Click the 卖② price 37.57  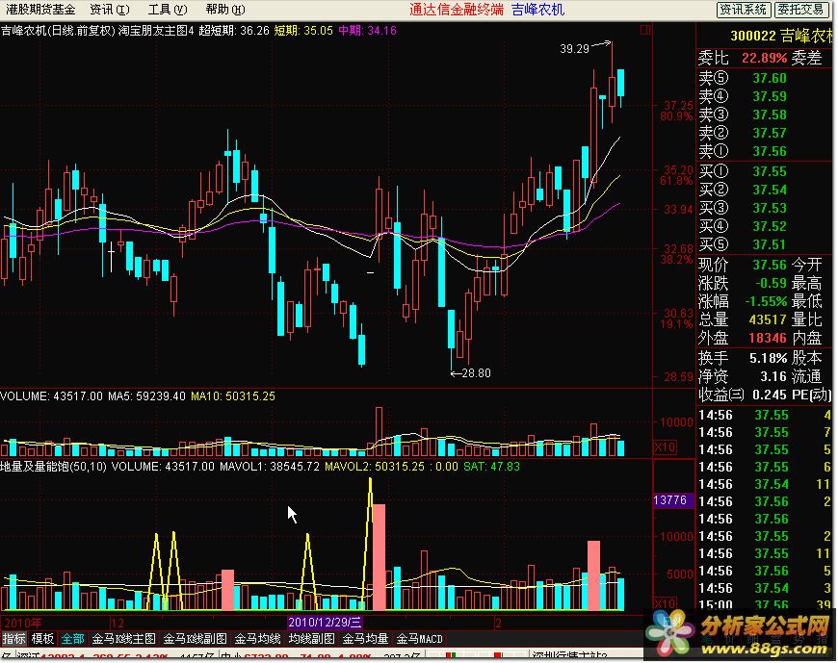[x=770, y=133]
